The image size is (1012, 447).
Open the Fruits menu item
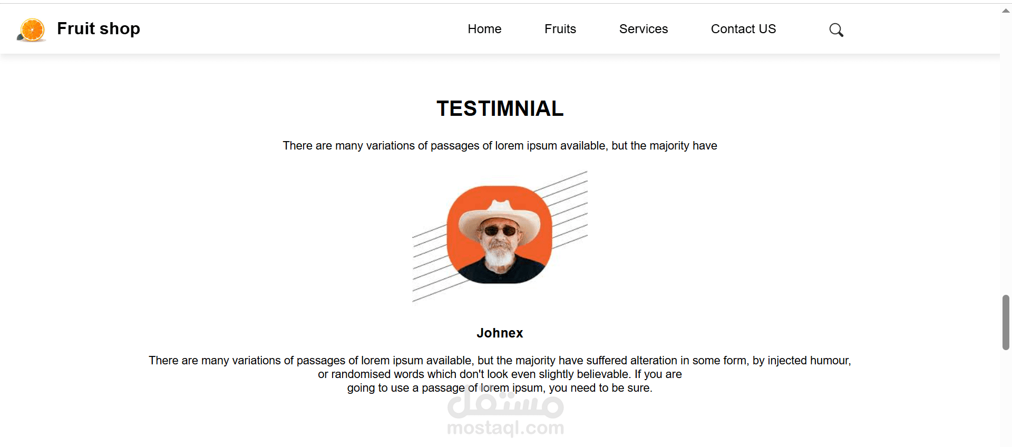click(560, 29)
